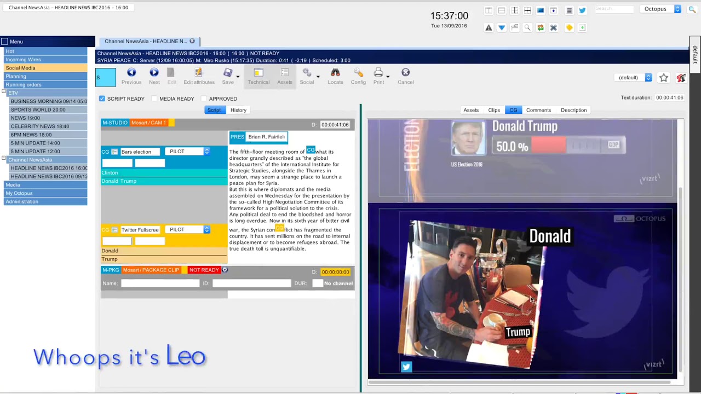
Task: Click the Search input field
Action: pos(613,9)
